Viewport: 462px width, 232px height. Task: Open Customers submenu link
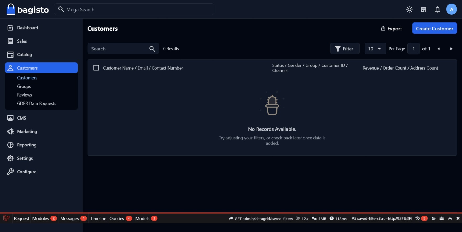click(27, 78)
